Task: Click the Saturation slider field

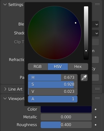Action: click(x=53, y=85)
